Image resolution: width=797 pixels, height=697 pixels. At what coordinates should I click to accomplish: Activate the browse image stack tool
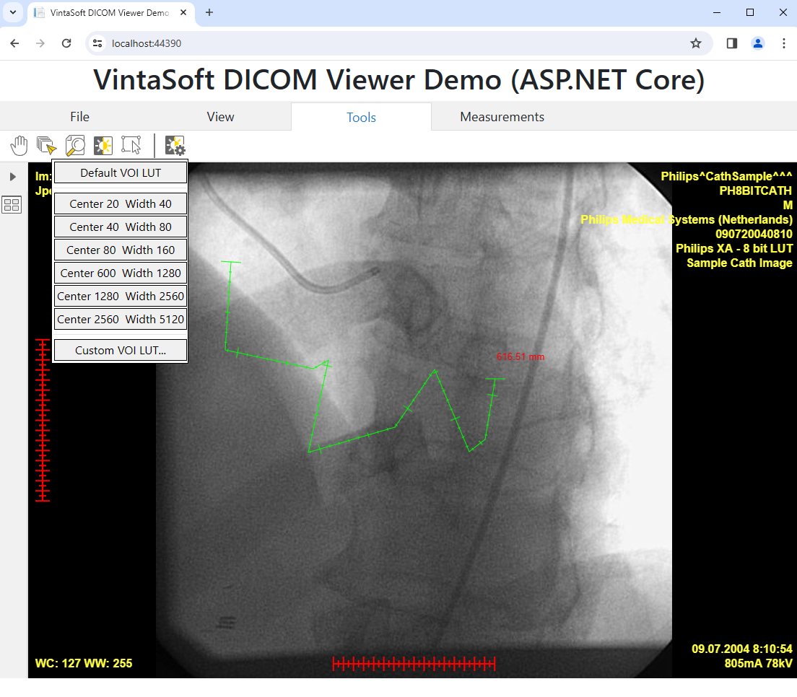coord(46,146)
